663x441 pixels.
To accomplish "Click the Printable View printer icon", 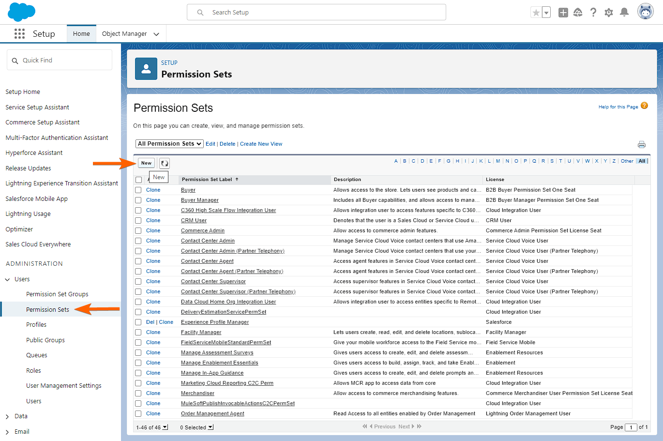I will 642,144.
